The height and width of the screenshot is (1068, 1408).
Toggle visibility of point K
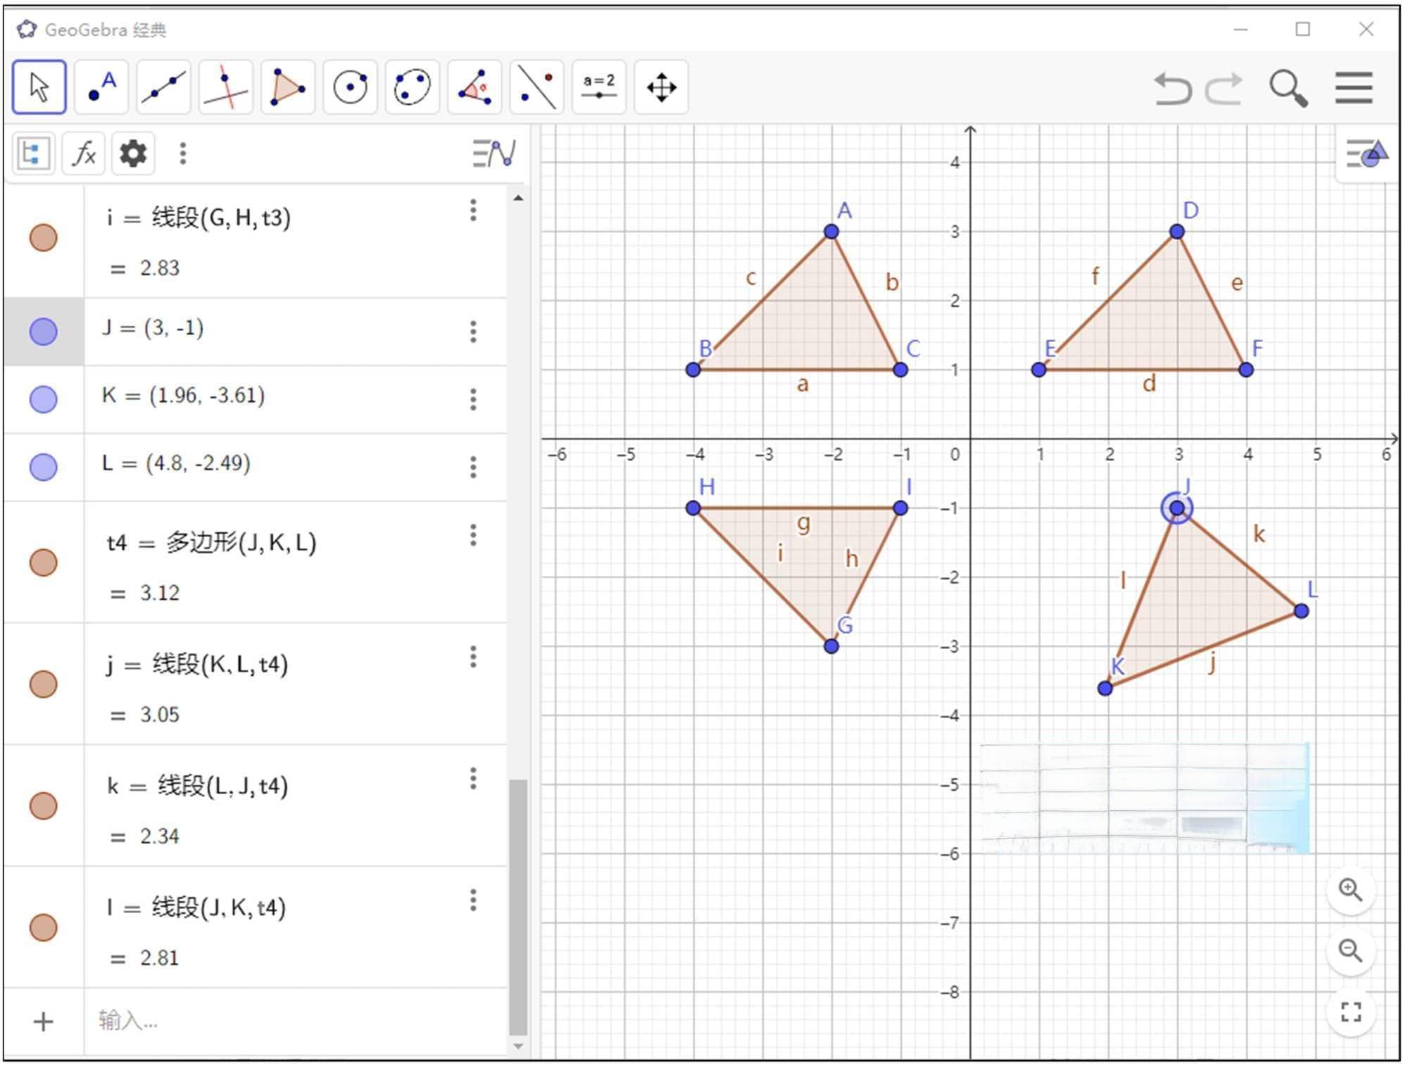click(43, 399)
